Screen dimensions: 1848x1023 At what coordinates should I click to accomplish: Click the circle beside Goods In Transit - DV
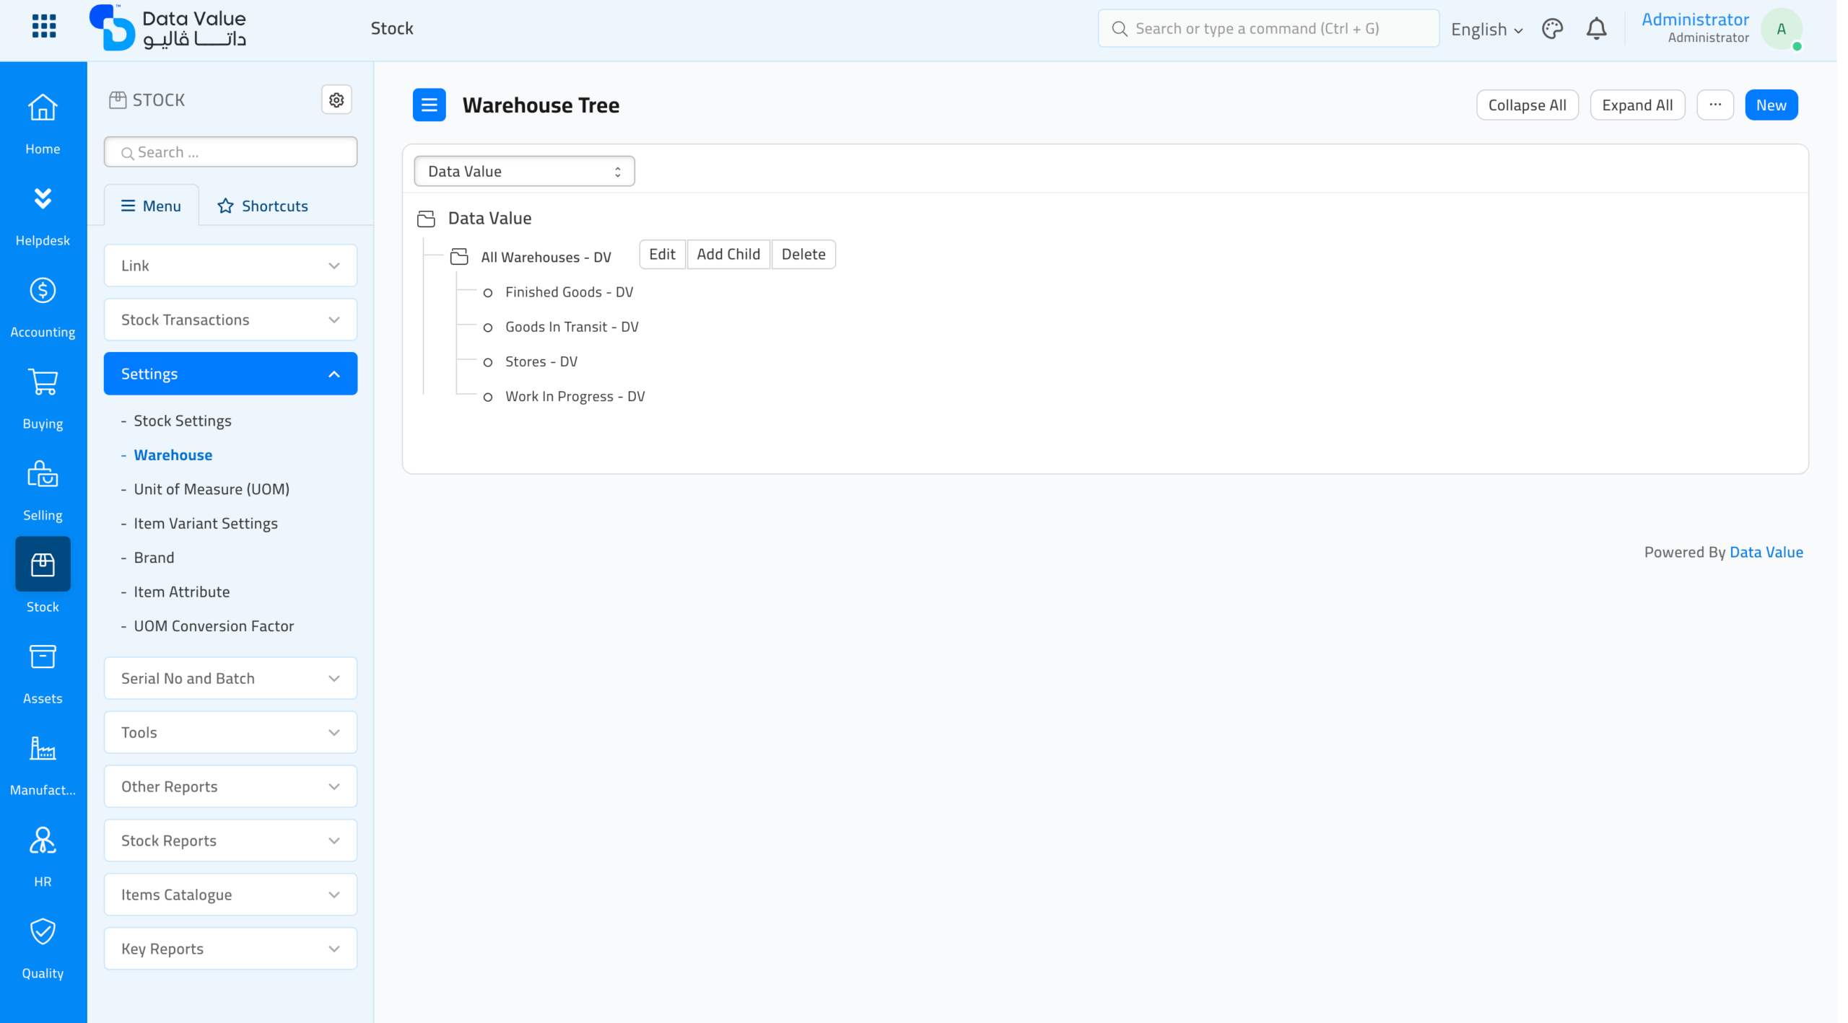488,328
